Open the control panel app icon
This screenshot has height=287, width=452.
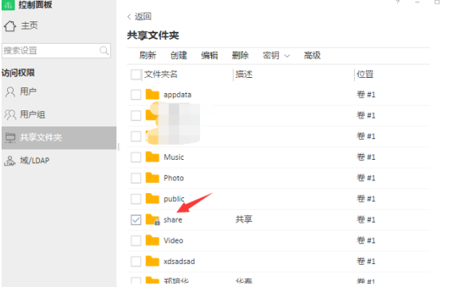point(8,5)
